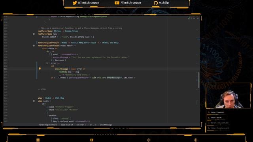The width and height of the screenshot is (253, 142).
Task: Click the '-- VIEW' comment line
Action: [42, 89]
